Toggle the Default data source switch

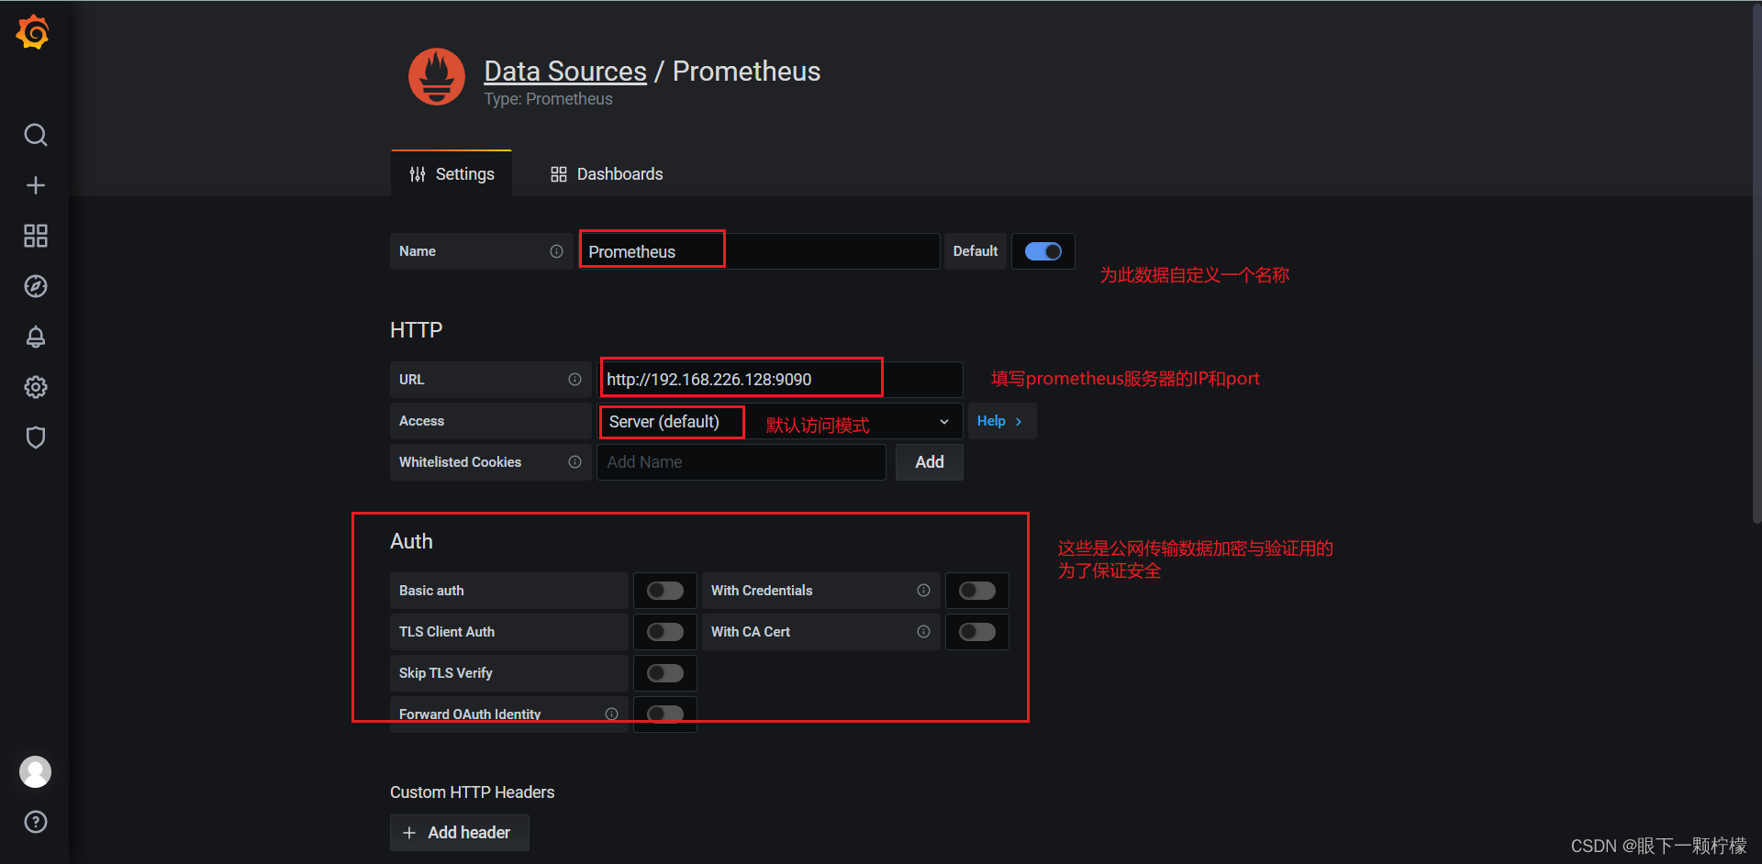[1043, 251]
